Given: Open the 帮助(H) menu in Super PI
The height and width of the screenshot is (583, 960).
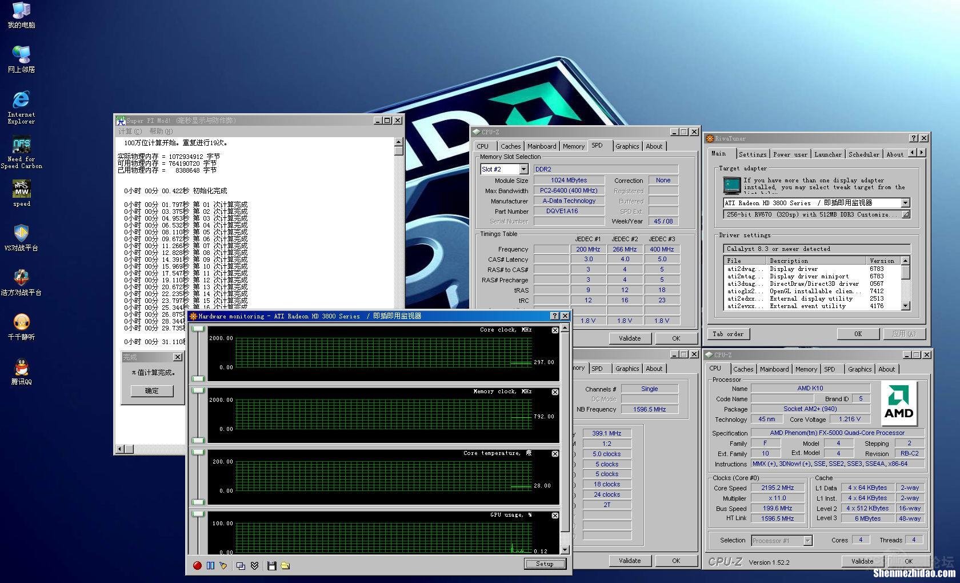Looking at the screenshot, I should (x=161, y=131).
